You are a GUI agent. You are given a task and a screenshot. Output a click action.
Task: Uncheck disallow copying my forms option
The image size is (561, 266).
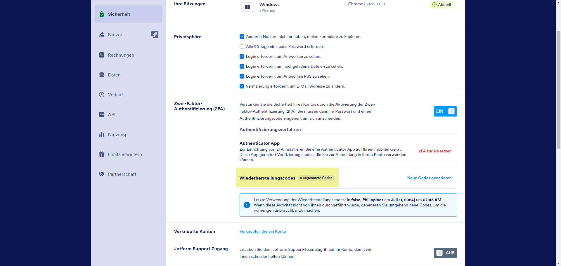[242, 36]
